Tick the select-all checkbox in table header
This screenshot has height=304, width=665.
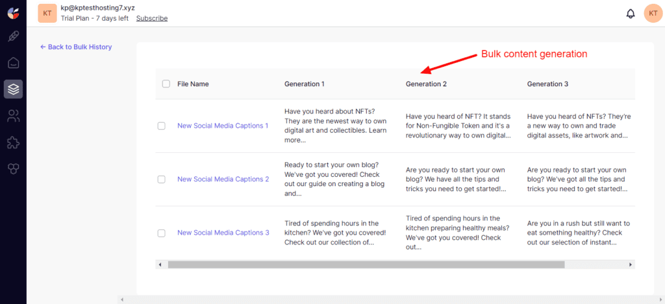166,84
